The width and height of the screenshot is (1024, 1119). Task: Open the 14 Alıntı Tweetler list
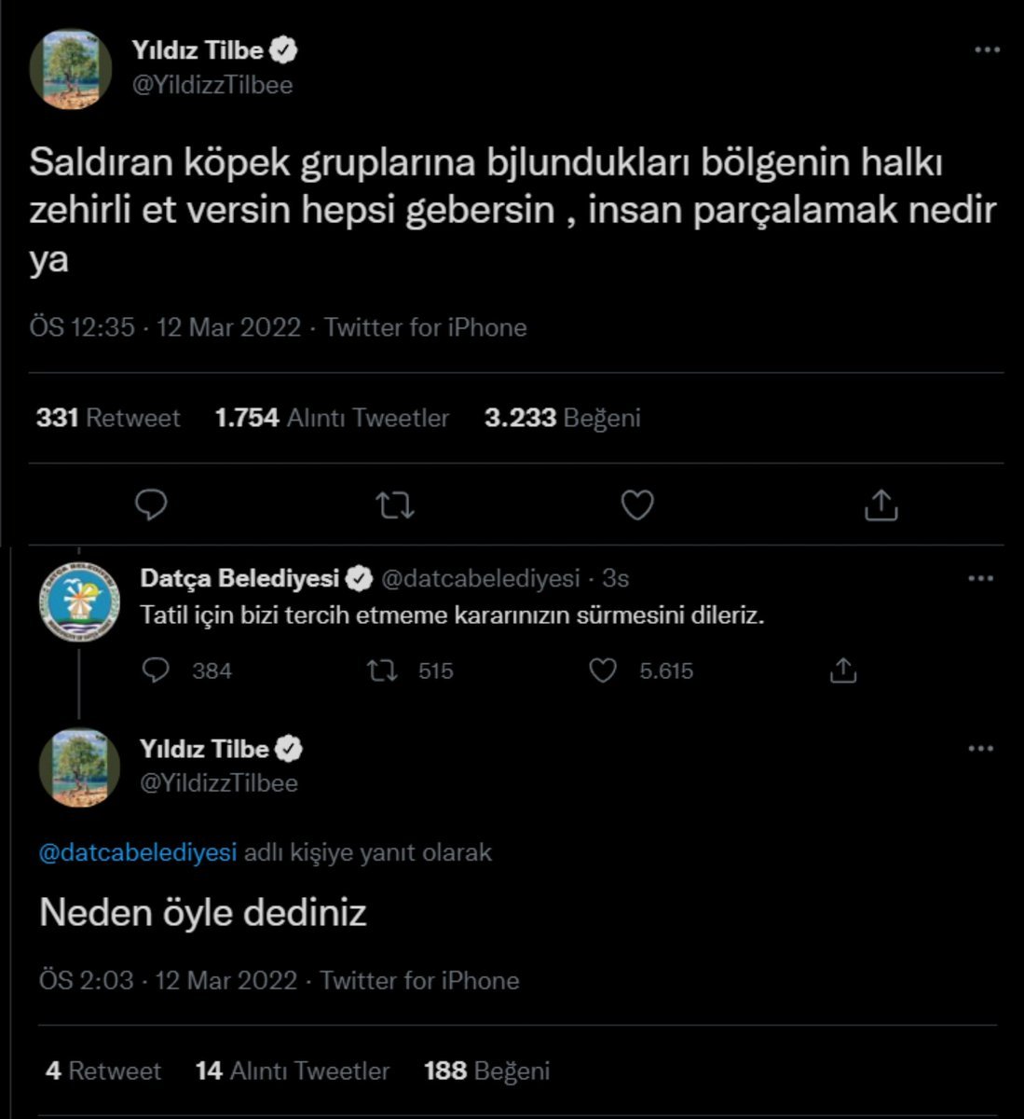(292, 1071)
